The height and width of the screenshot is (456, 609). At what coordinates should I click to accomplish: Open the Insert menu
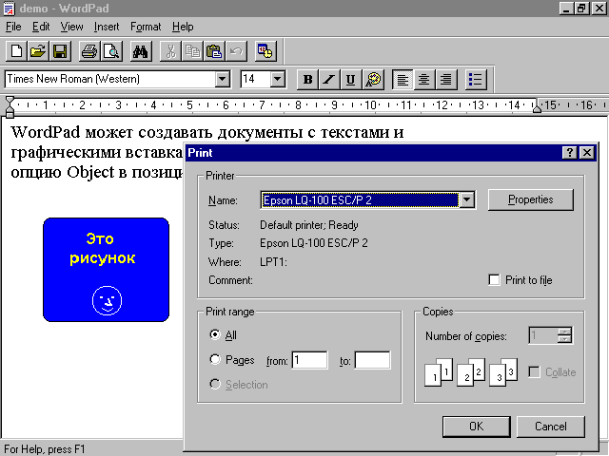tap(107, 27)
